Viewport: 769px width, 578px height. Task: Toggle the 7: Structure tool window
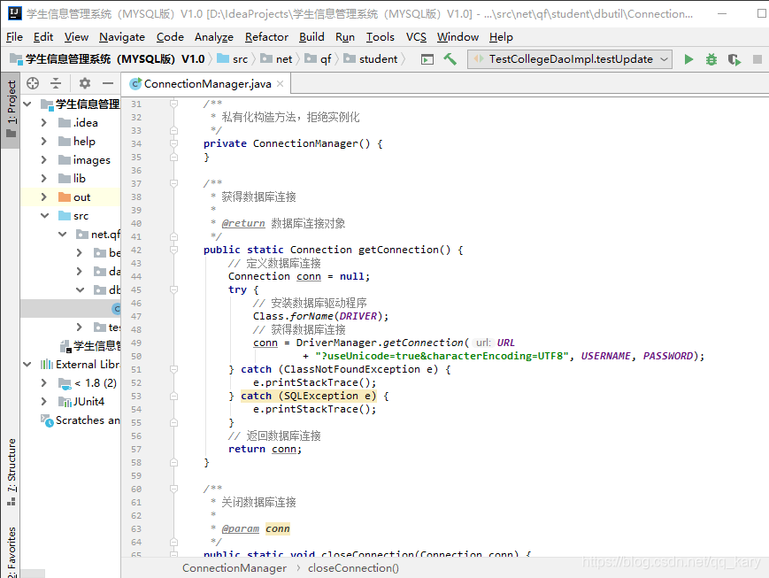pyautogui.click(x=11, y=472)
